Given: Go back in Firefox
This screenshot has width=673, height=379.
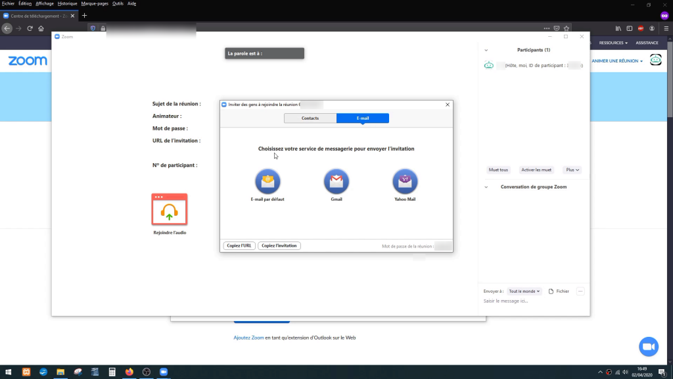Looking at the screenshot, I should pos(7,28).
